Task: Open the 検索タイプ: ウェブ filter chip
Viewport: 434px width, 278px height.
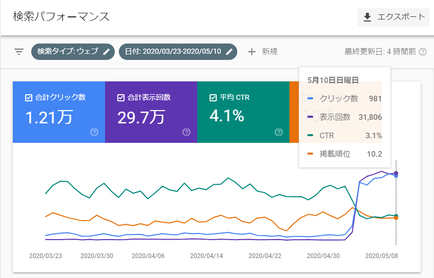Action: 73,51
